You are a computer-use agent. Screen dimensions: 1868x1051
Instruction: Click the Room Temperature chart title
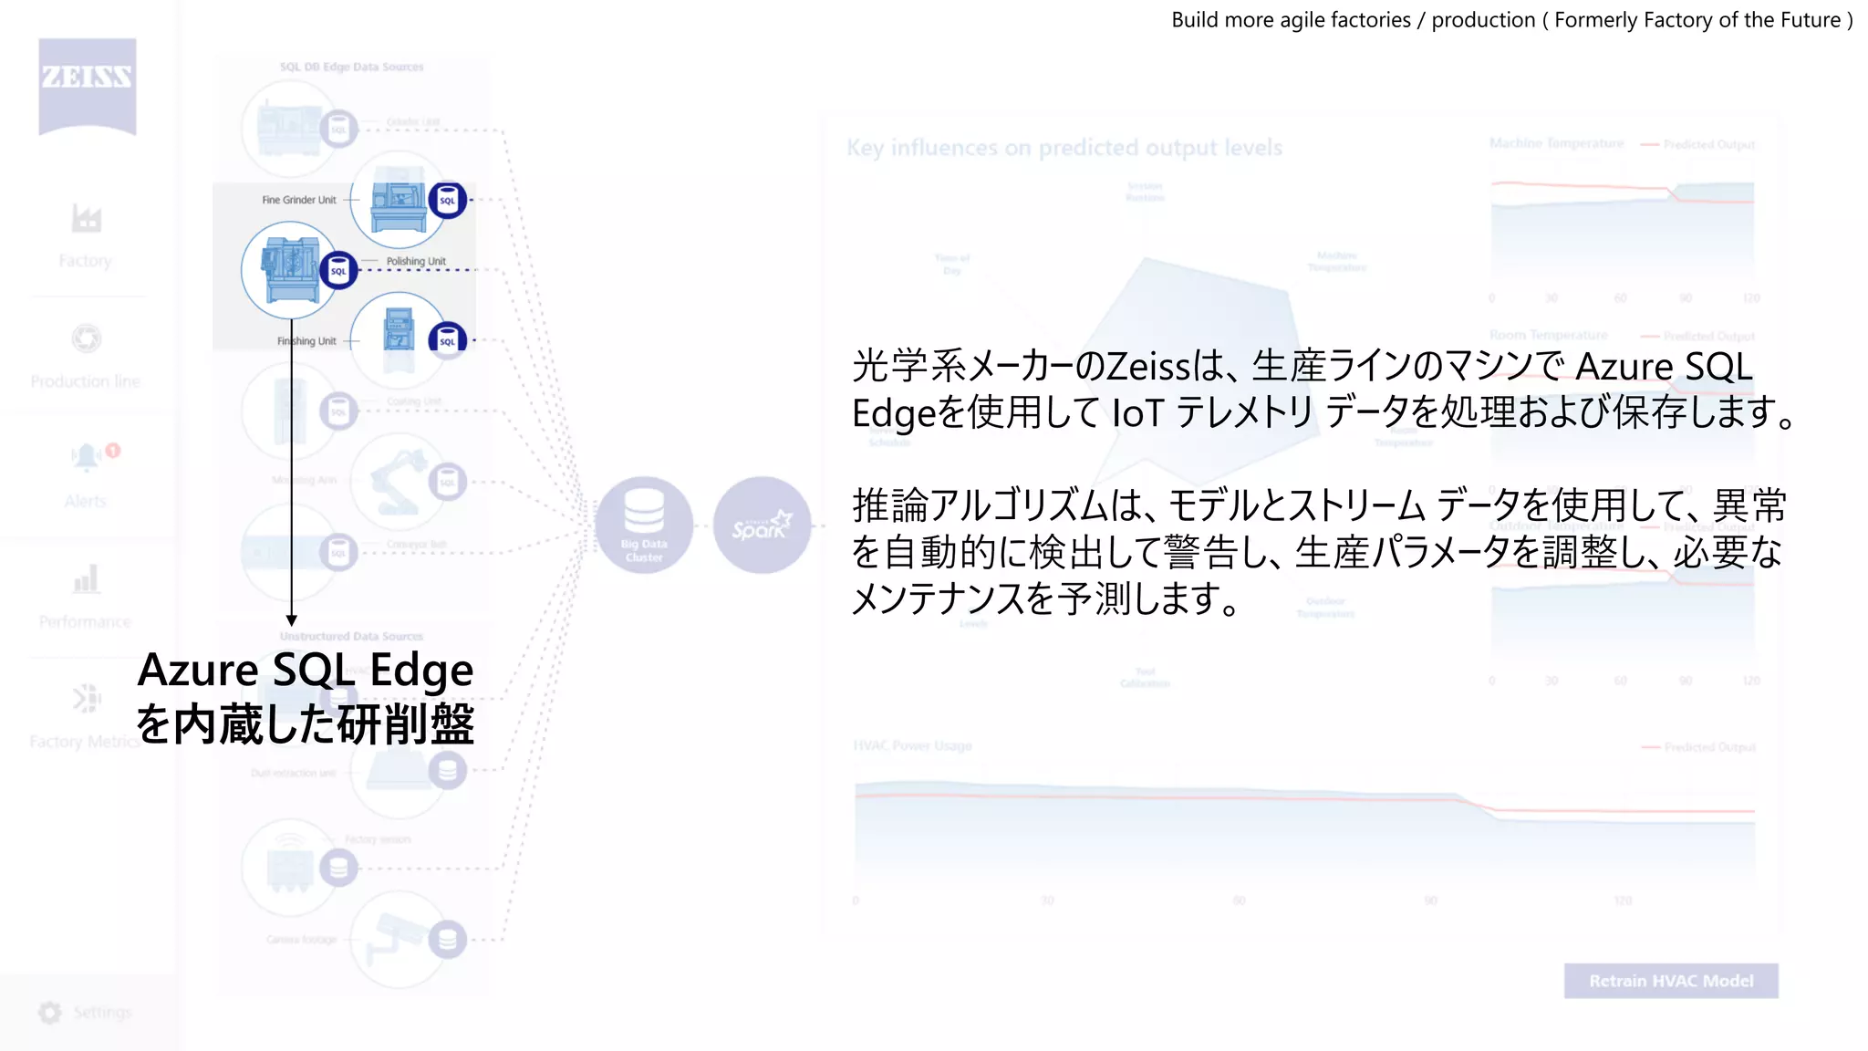[1549, 335]
